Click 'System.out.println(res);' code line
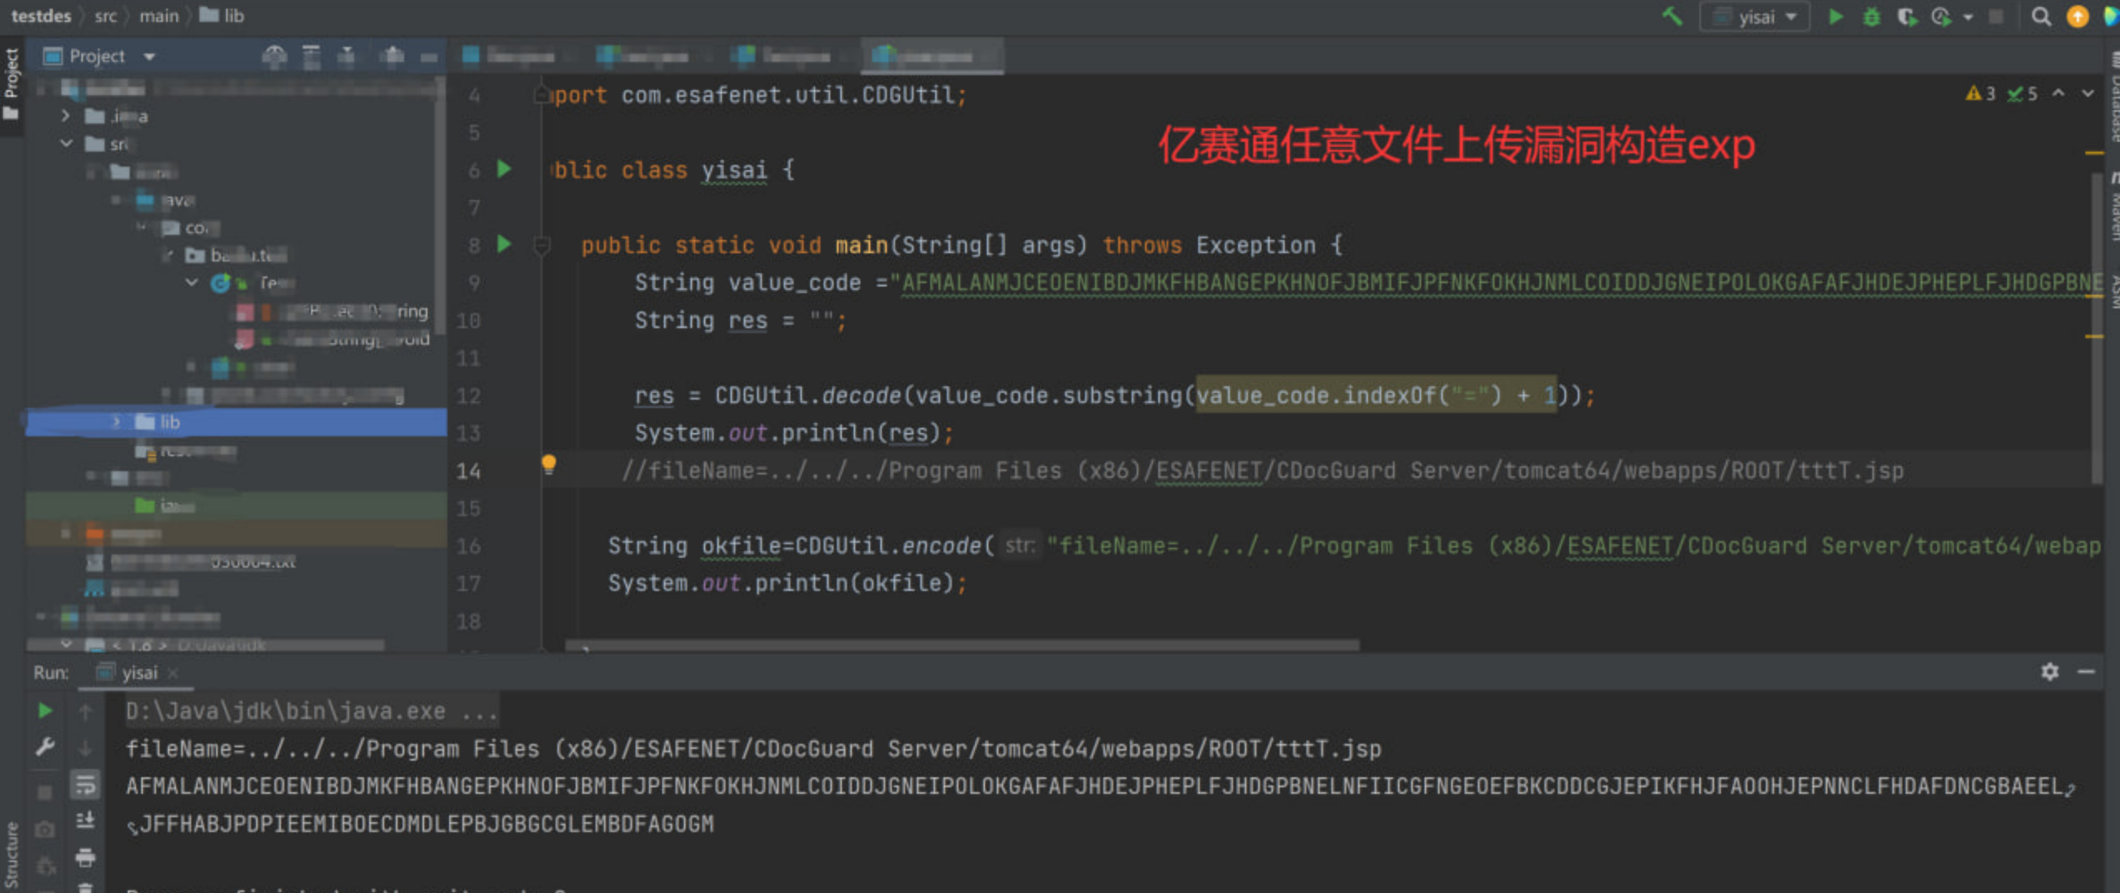The height and width of the screenshot is (893, 2120). tap(794, 433)
